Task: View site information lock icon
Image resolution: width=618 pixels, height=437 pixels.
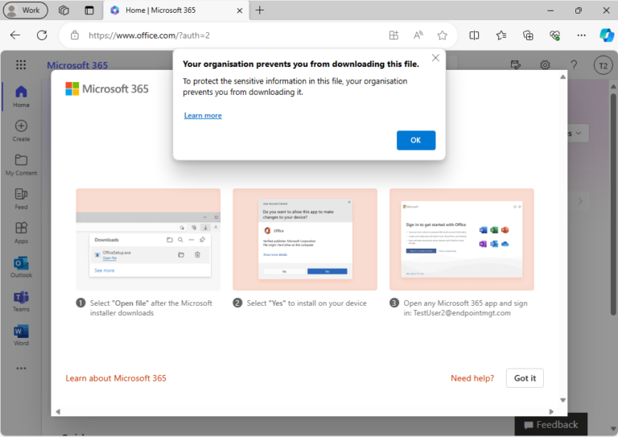Action: pos(75,35)
